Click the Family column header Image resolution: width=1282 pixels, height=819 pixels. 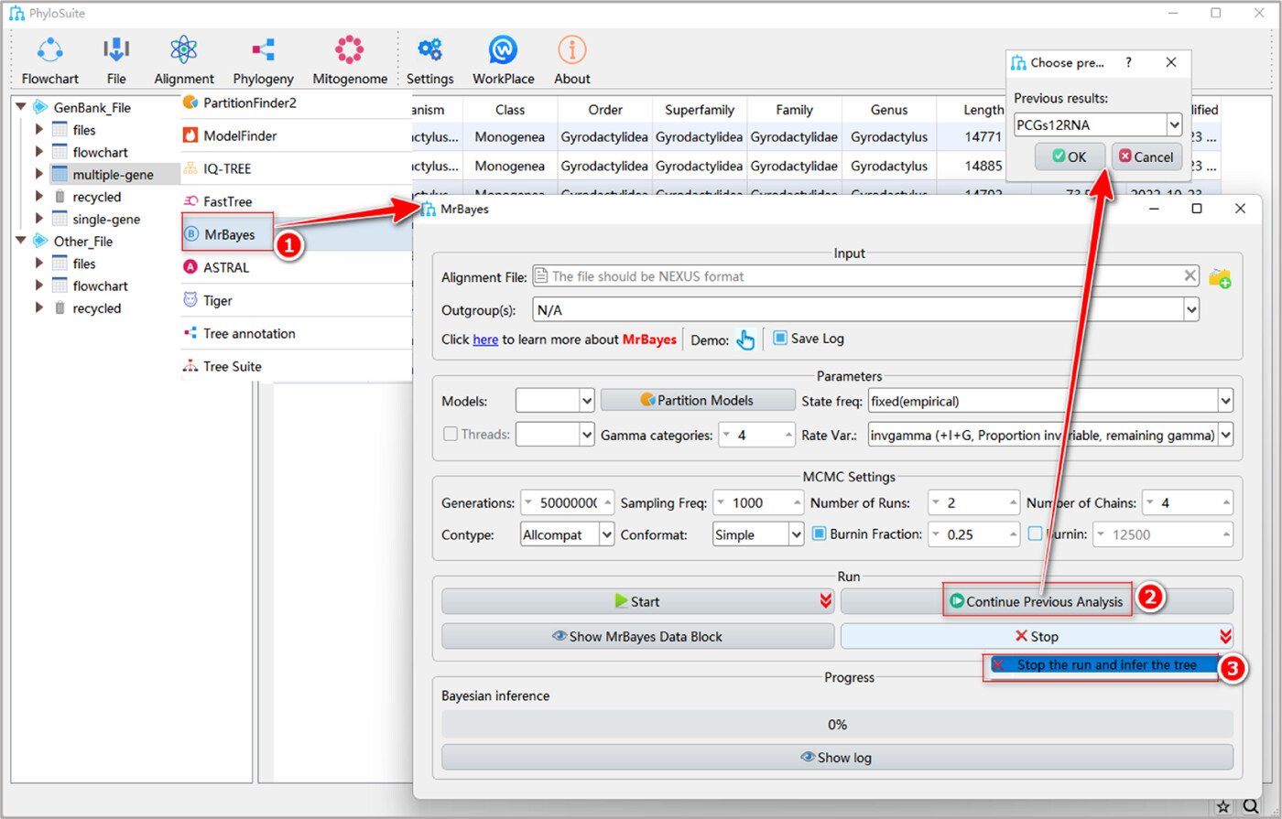(794, 110)
